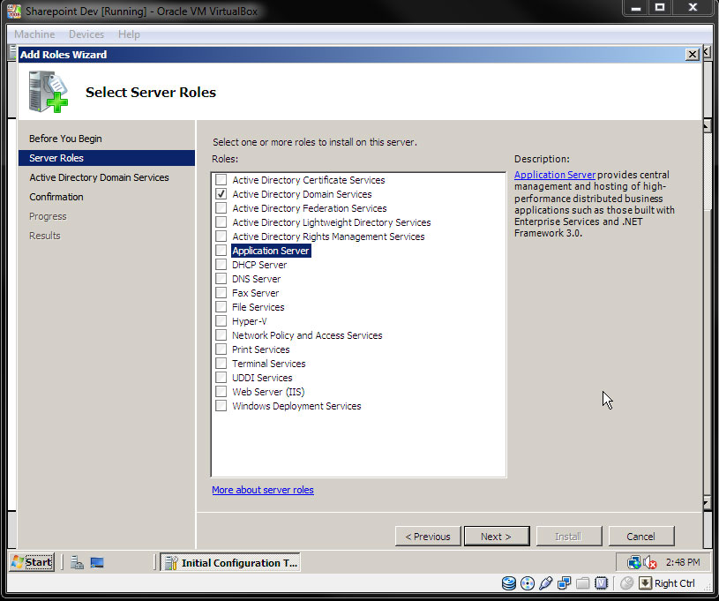Enable Active Directory Lightweight Directory Services role
Screen dimensions: 719x601
point(221,222)
